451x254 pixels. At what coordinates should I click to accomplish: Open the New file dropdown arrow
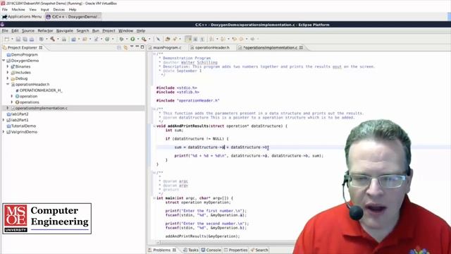coord(12,39)
